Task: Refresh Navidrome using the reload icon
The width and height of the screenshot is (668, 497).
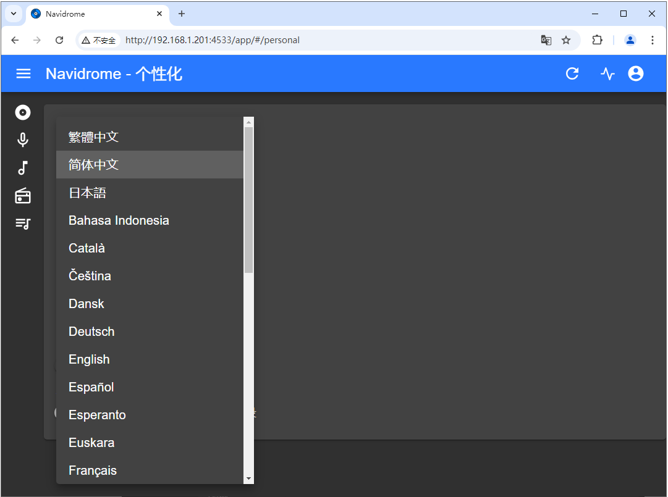Action: point(572,73)
